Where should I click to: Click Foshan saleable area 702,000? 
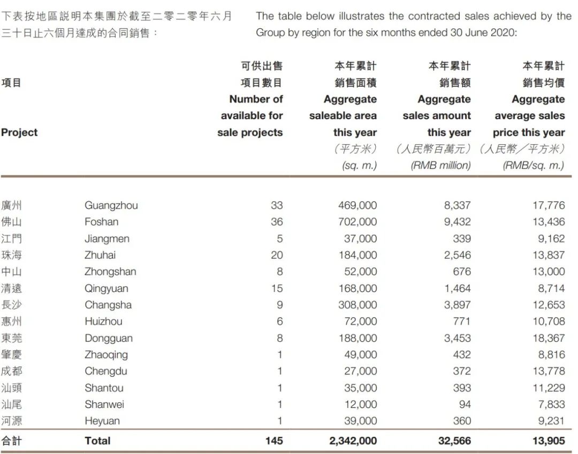[x=358, y=222]
